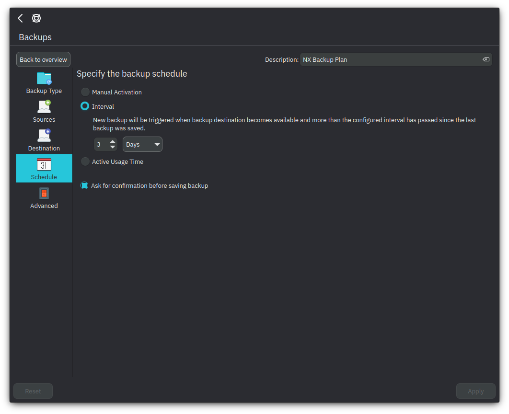509x414 pixels.
Task: Open the help lifebuoy icon
Action: 36,18
